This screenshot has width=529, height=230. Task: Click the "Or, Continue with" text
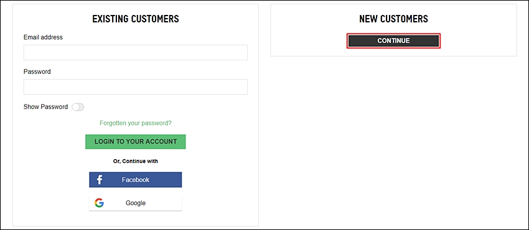tap(136, 161)
